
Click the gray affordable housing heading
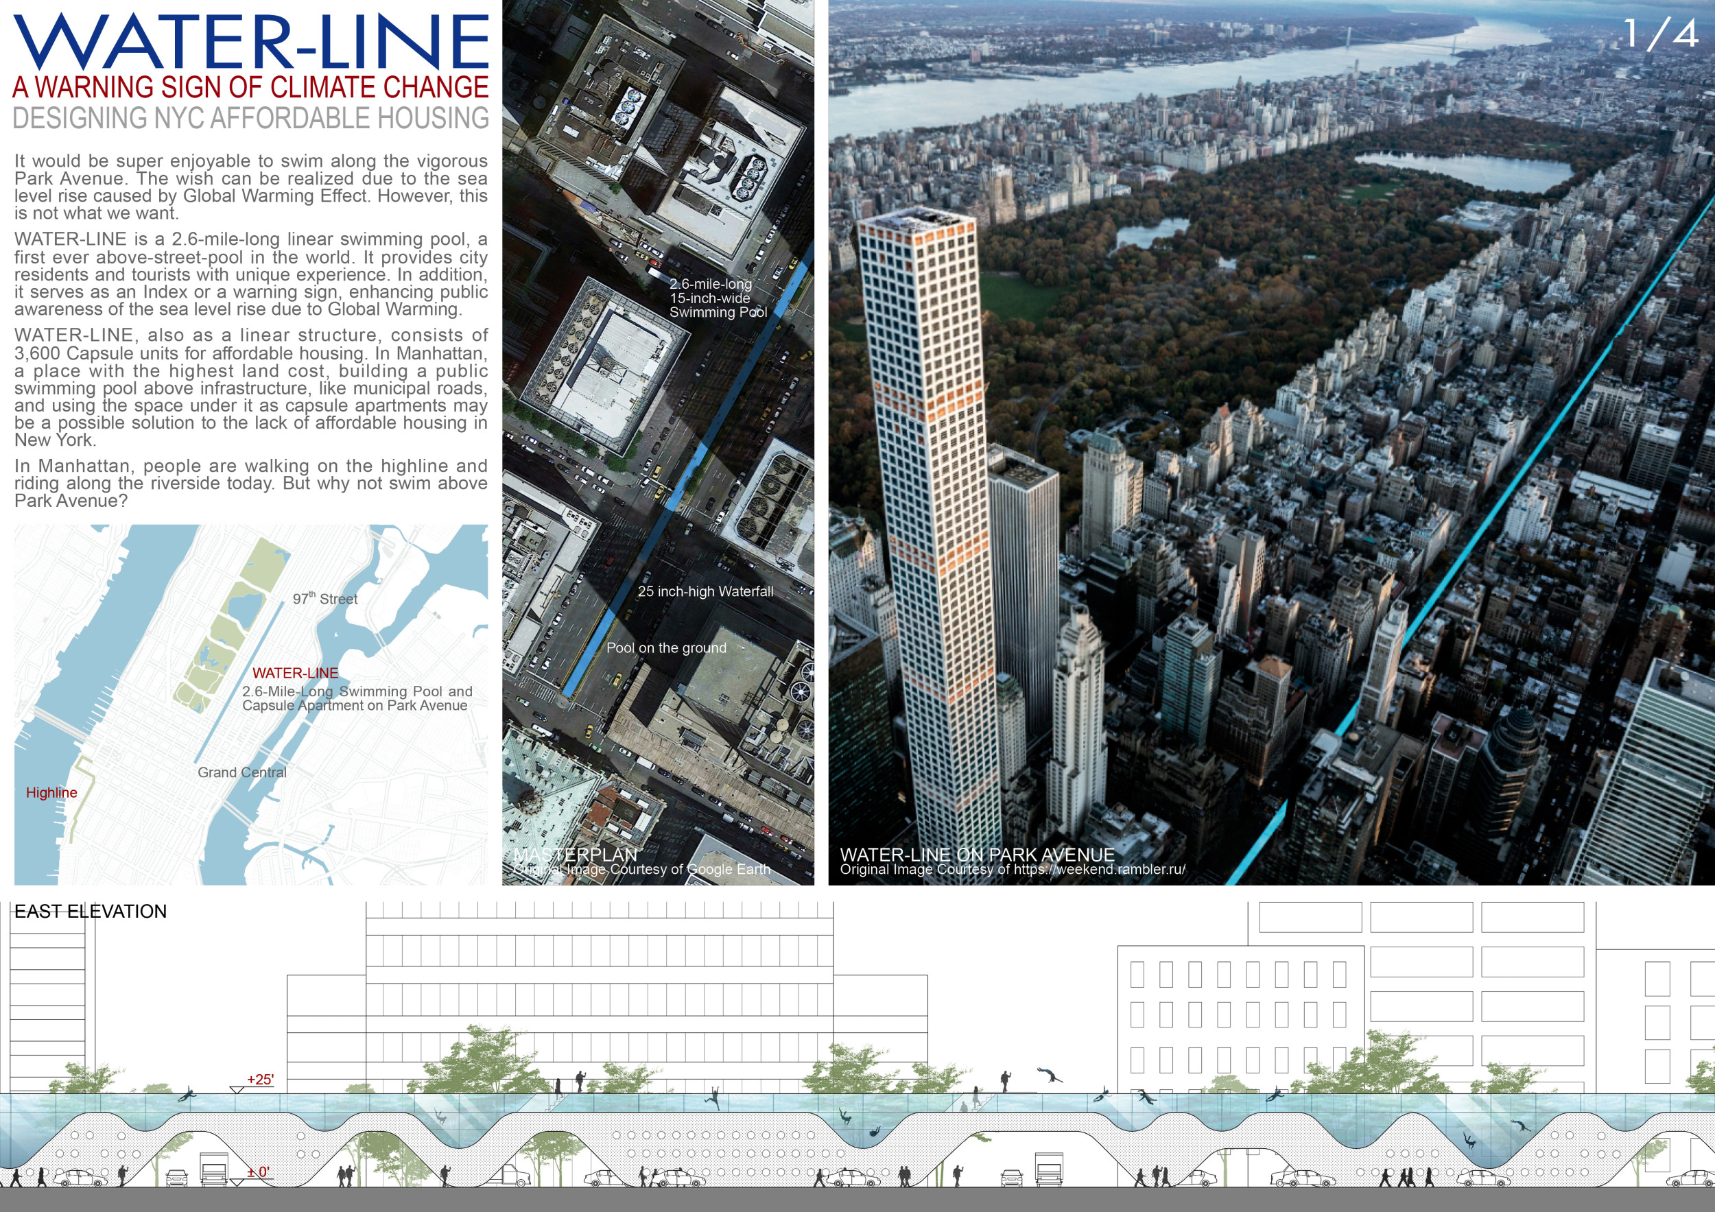tap(251, 118)
